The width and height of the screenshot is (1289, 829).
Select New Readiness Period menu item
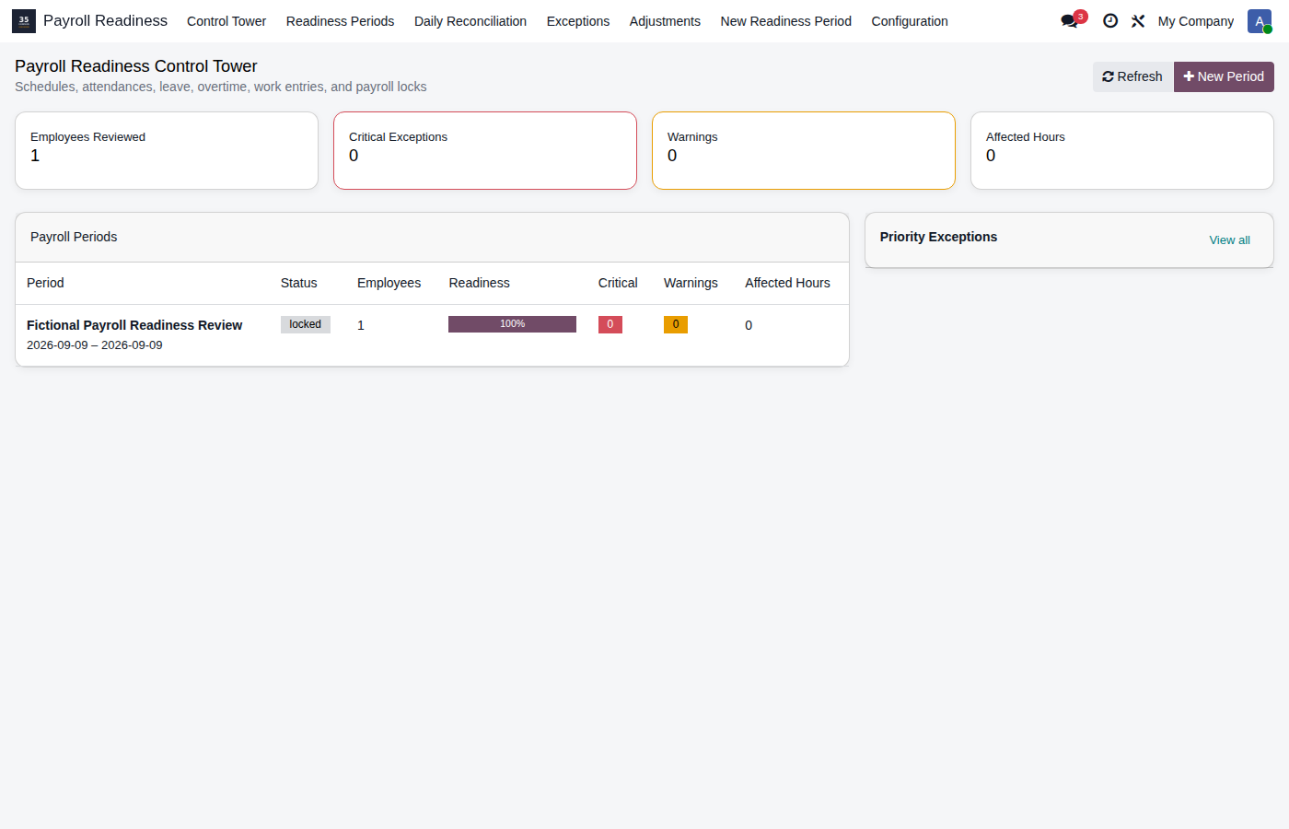[786, 21]
